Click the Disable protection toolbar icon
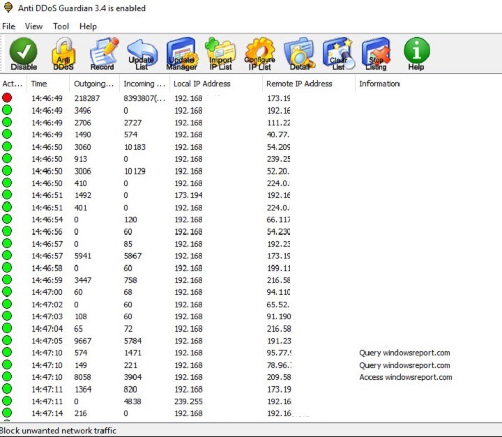 point(24,54)
